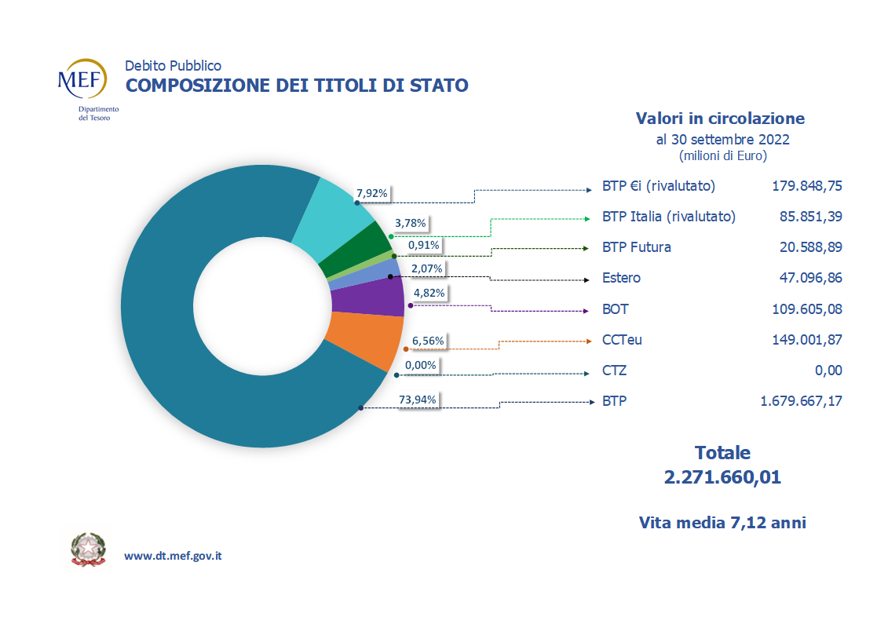
Task: Click the 7,92% percentage label
Action: [x=372, y=194]
